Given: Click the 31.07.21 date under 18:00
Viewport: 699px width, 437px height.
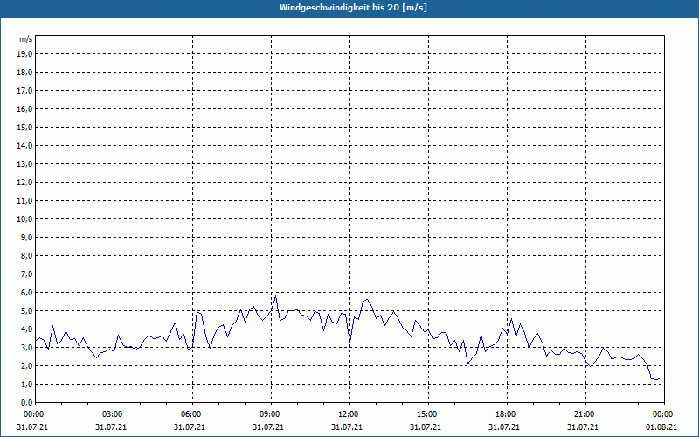Looking at the screenshot, I should [x=504, y=427].
